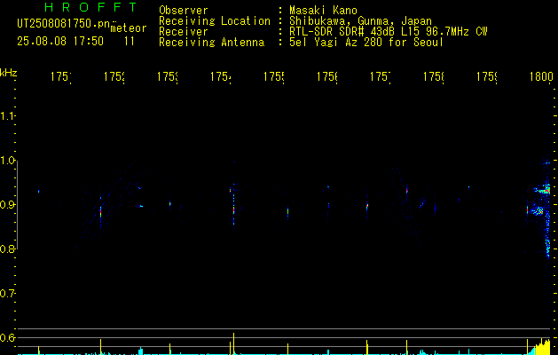Click RTL-SDR SDR# 96.7MHz receiver details
This screenshot has height=355, width=558.
[x=389, y=32]
